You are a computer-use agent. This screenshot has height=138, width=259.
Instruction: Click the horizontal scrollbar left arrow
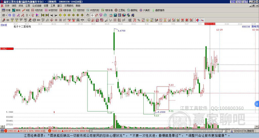[x=91, y=131]
